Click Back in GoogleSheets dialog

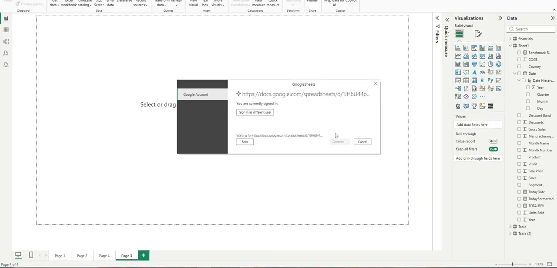[245, 142]
